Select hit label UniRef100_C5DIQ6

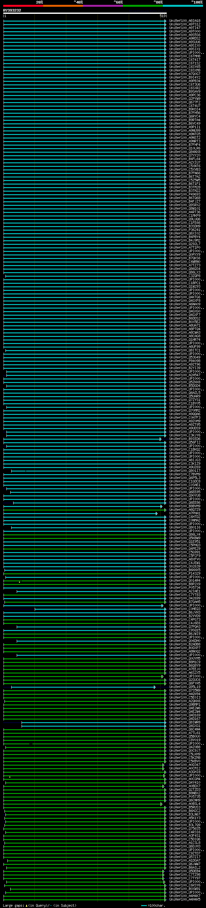(185, 839)
